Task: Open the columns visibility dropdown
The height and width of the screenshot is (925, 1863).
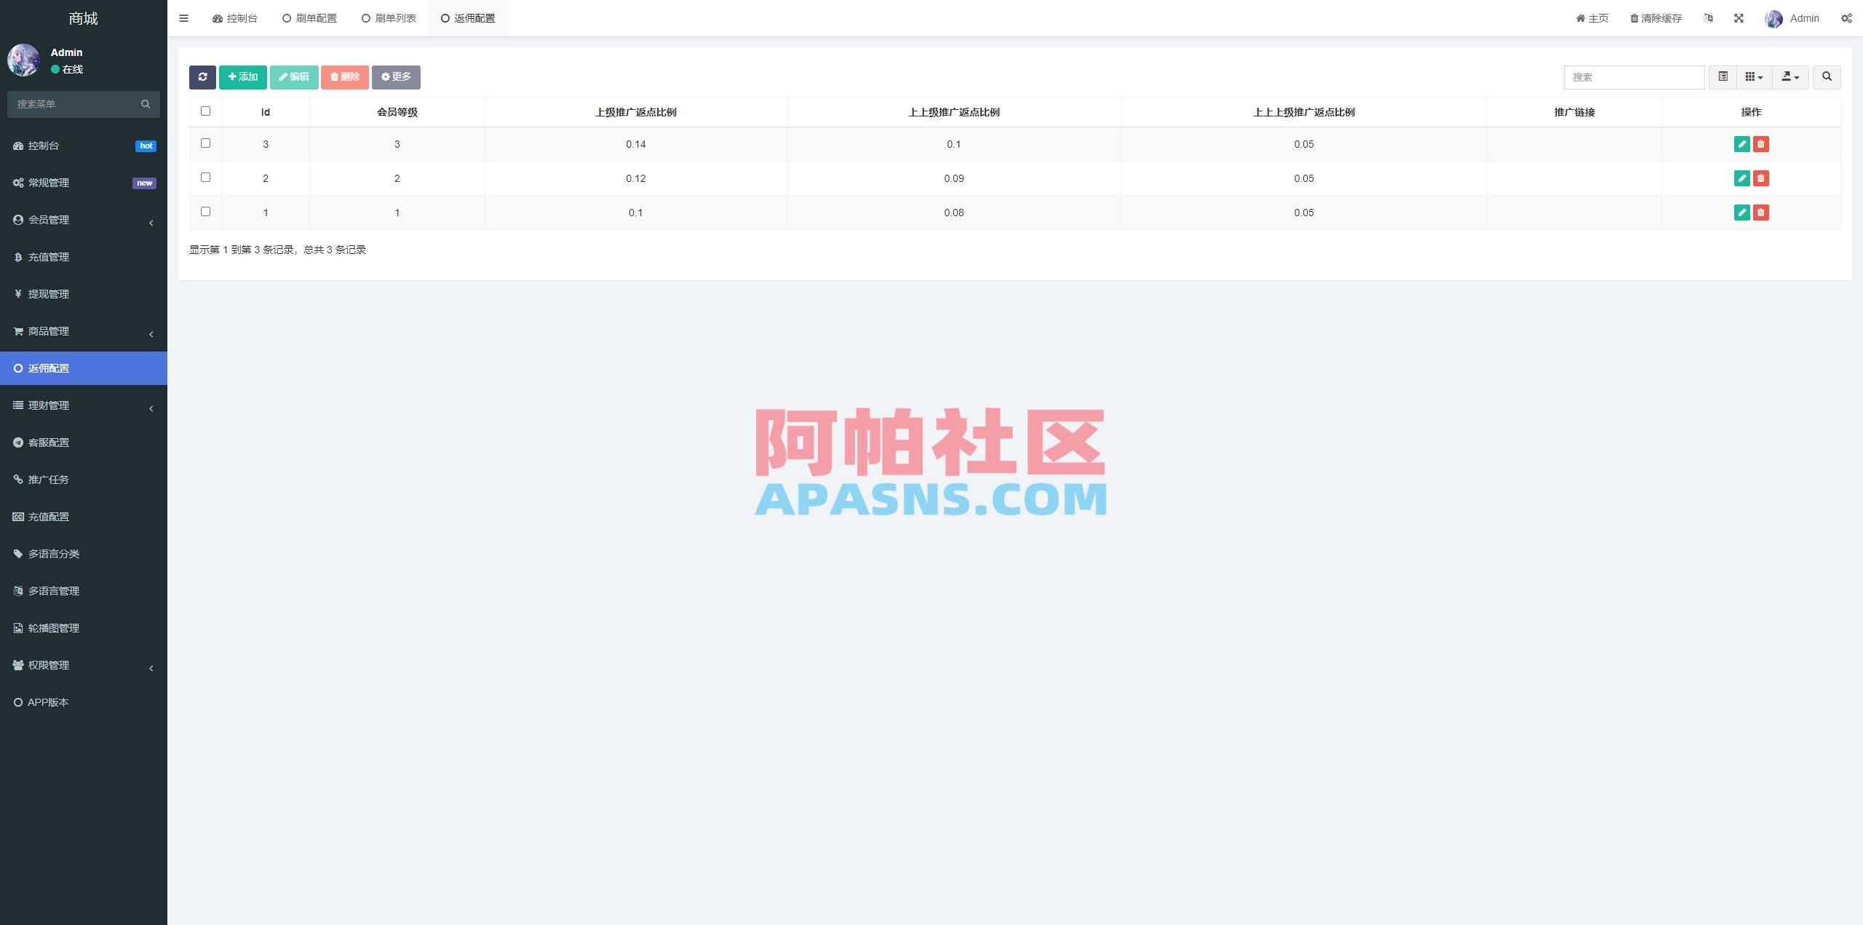Action: pos(1755,76)
